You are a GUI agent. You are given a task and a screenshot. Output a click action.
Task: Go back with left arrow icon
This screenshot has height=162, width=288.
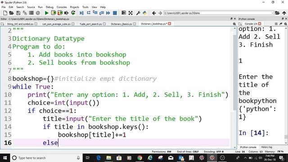pyautogui.click(x=154, y=13)
